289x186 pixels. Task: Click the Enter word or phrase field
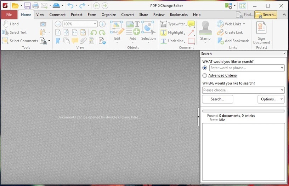tap(244, 68)
